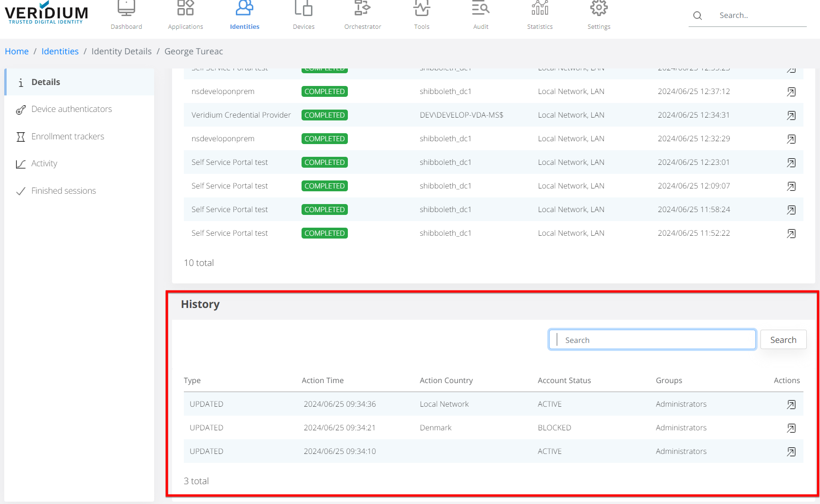Open the BLOCKED Denmark history entry details
820x504 pixels.
[x=791, y=428]
